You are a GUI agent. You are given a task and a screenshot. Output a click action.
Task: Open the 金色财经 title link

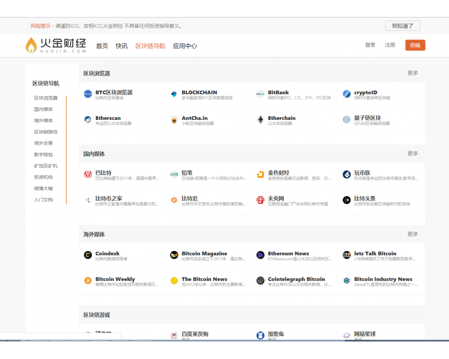tap(279, 173)
